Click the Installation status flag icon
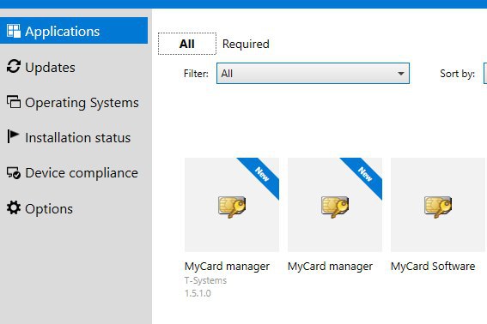 13,136
